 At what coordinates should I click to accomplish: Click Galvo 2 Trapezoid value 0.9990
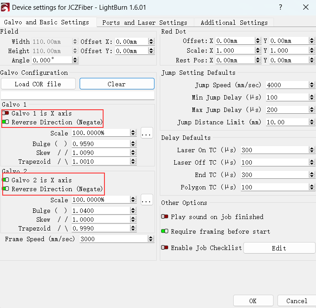click(x=101, y=228)
